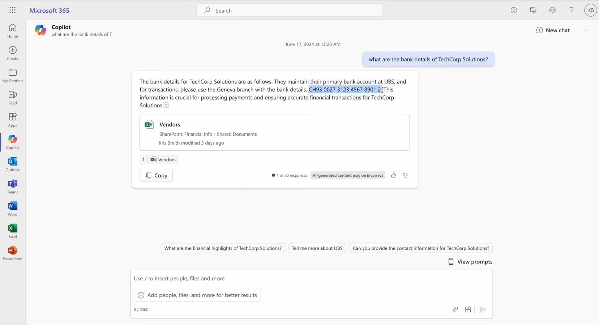Open the settings gear icon
The width and height of the screenshot is (599, 325).
point(552,10)
